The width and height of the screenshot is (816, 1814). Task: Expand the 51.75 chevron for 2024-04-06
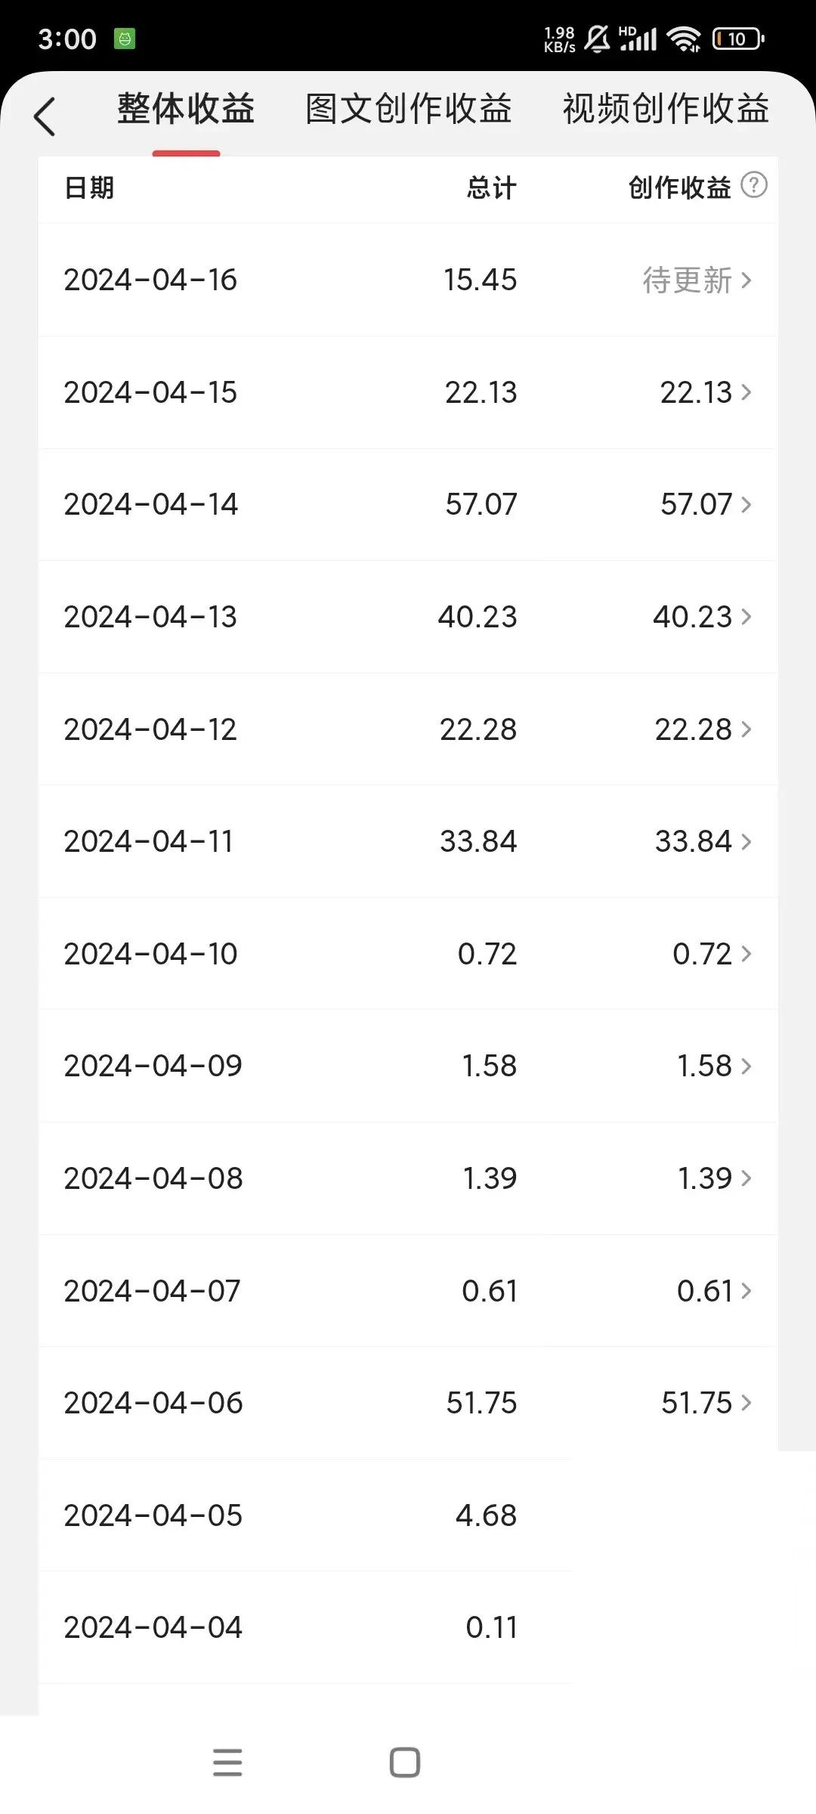coord(746,1403)
